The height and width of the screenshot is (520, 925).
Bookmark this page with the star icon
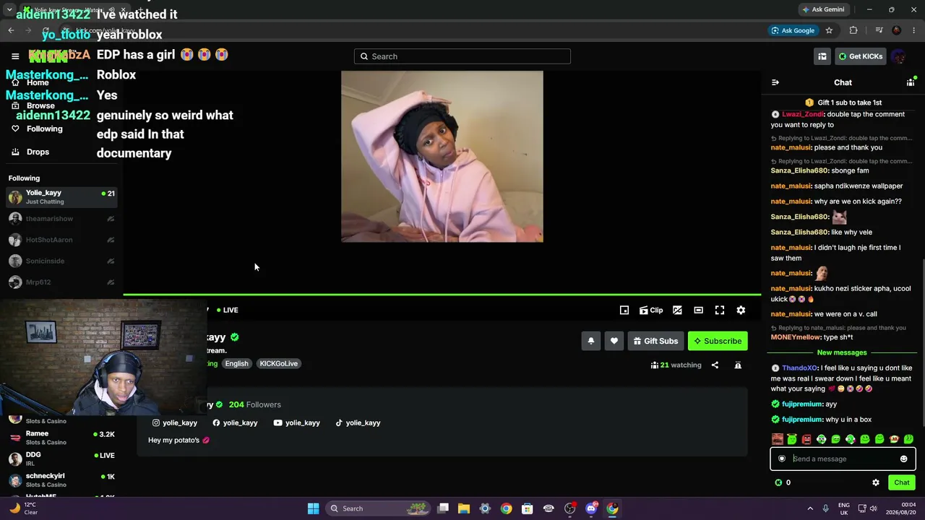pos(829,30)
